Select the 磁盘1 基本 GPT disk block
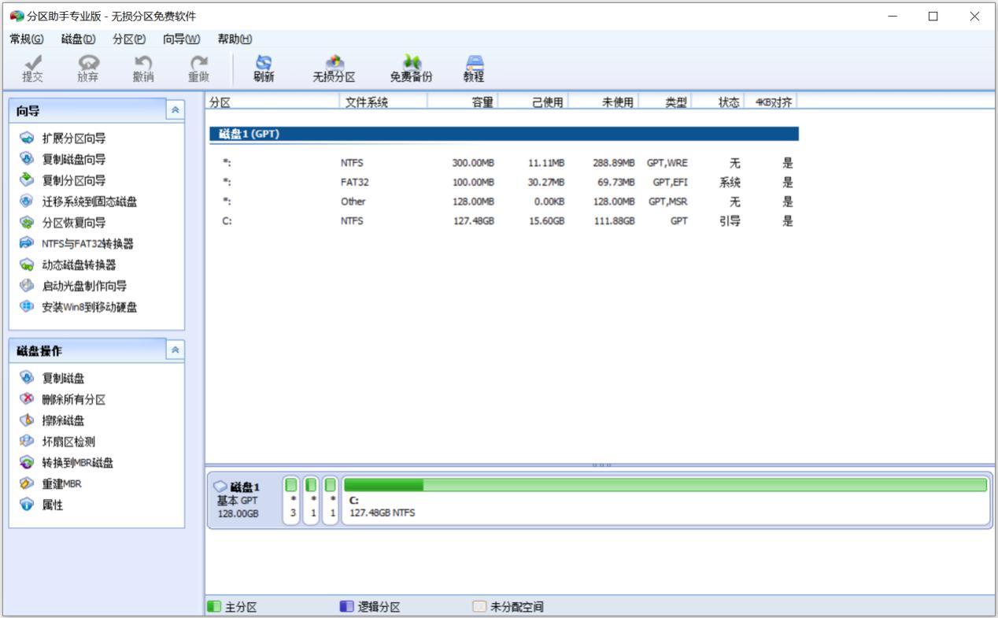Image resolution: width=998 pixels, height=618 pixels. click(244, 500)
